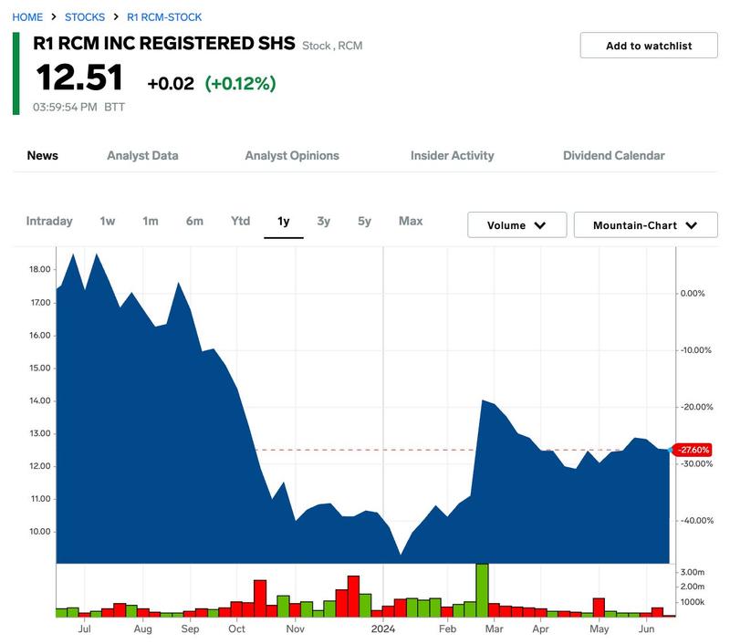Click the 2024 date axis label
The width and height of the screenshot is (730, 644).
383,629
